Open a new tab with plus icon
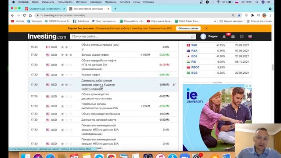The height and width of the screenshot is (158, 281). coord(115,9)
